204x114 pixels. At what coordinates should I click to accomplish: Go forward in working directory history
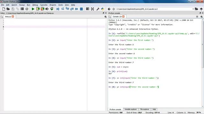113,9
